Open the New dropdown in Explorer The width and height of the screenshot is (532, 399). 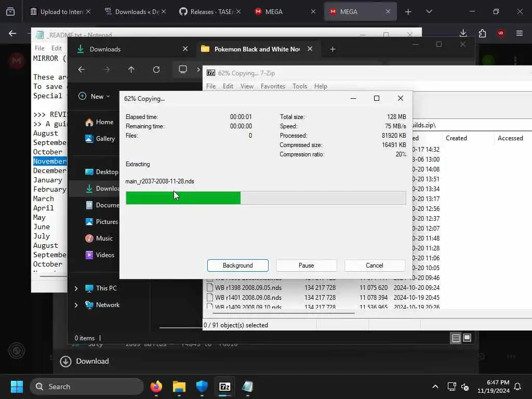click(95, 96)
